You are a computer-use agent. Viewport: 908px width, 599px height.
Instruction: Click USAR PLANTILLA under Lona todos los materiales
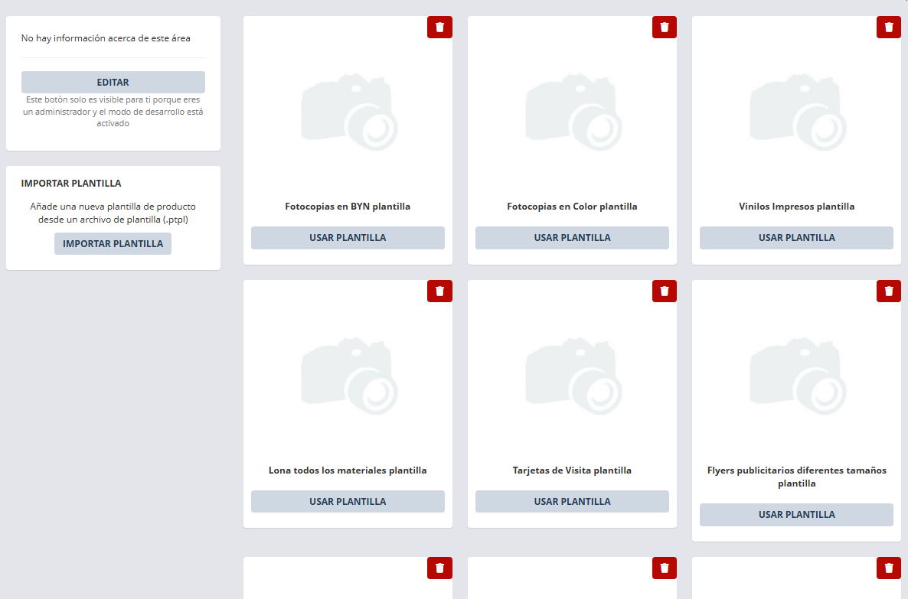(x=348, y=502)
